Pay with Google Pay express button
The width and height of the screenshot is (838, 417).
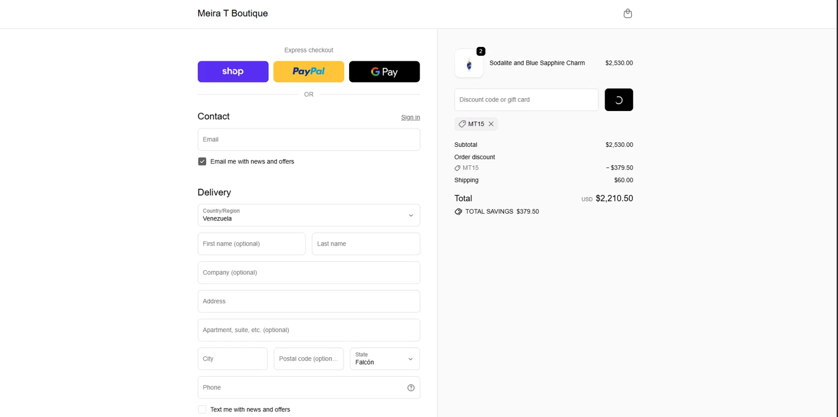(384, 71)
